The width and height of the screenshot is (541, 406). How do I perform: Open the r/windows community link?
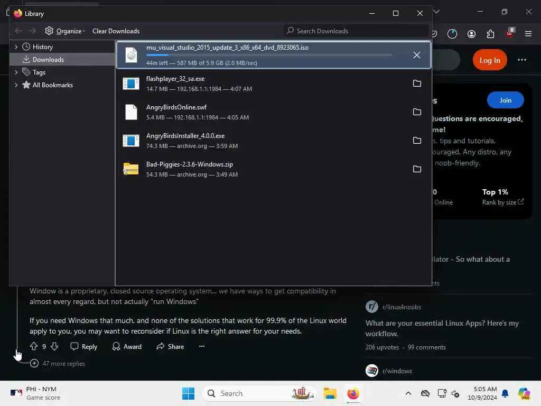tap(397, 371)
